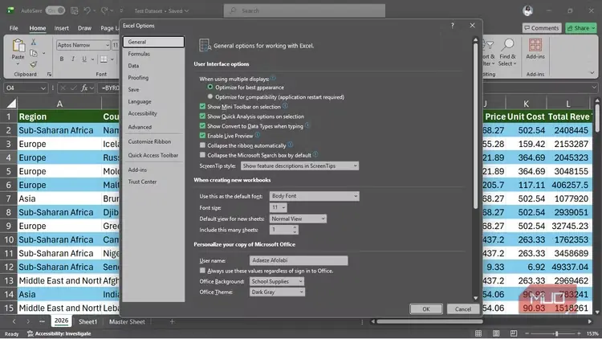Click the Format Painter brush icon

34,64
